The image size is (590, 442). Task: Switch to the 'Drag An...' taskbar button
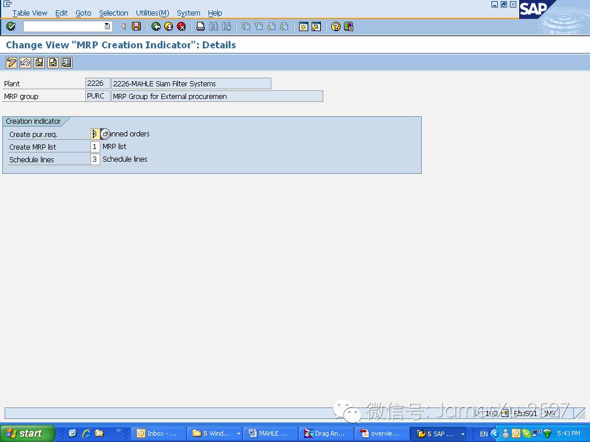[x=326, y=434]
